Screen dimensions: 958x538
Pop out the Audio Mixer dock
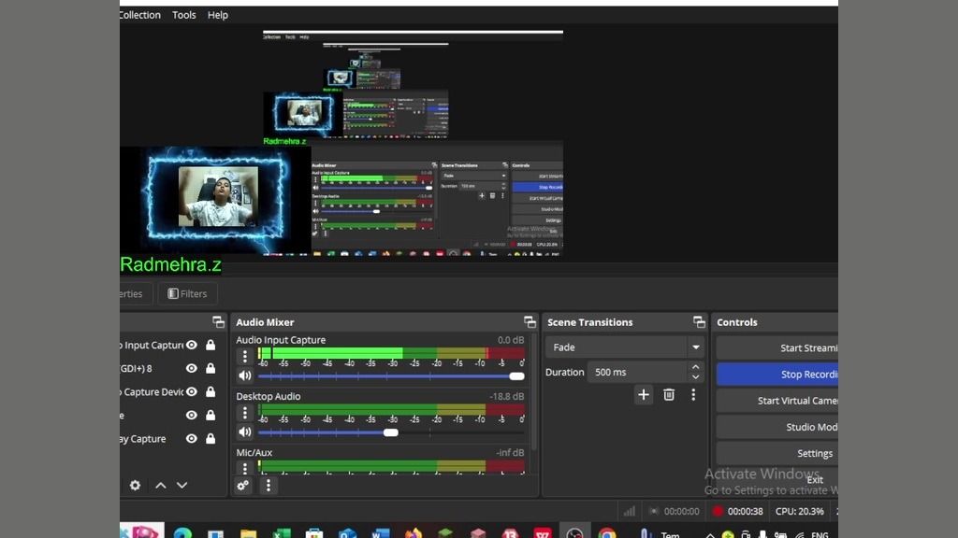coord(530,322)
